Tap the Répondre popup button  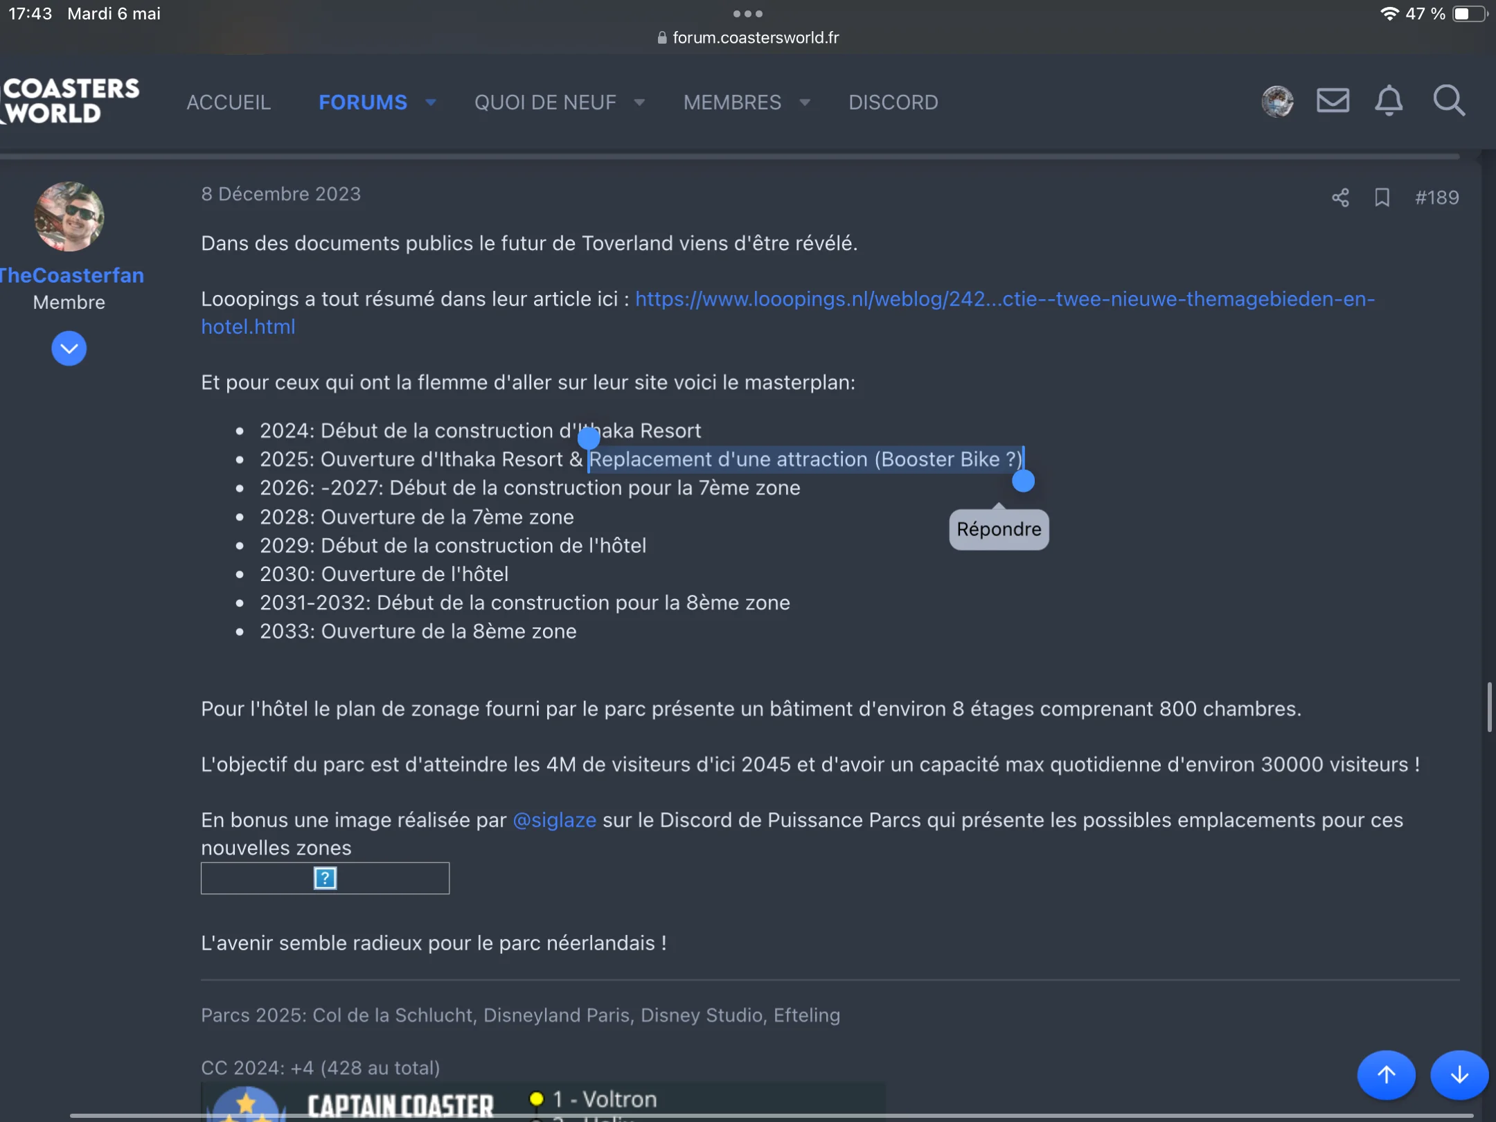(999, 529)
